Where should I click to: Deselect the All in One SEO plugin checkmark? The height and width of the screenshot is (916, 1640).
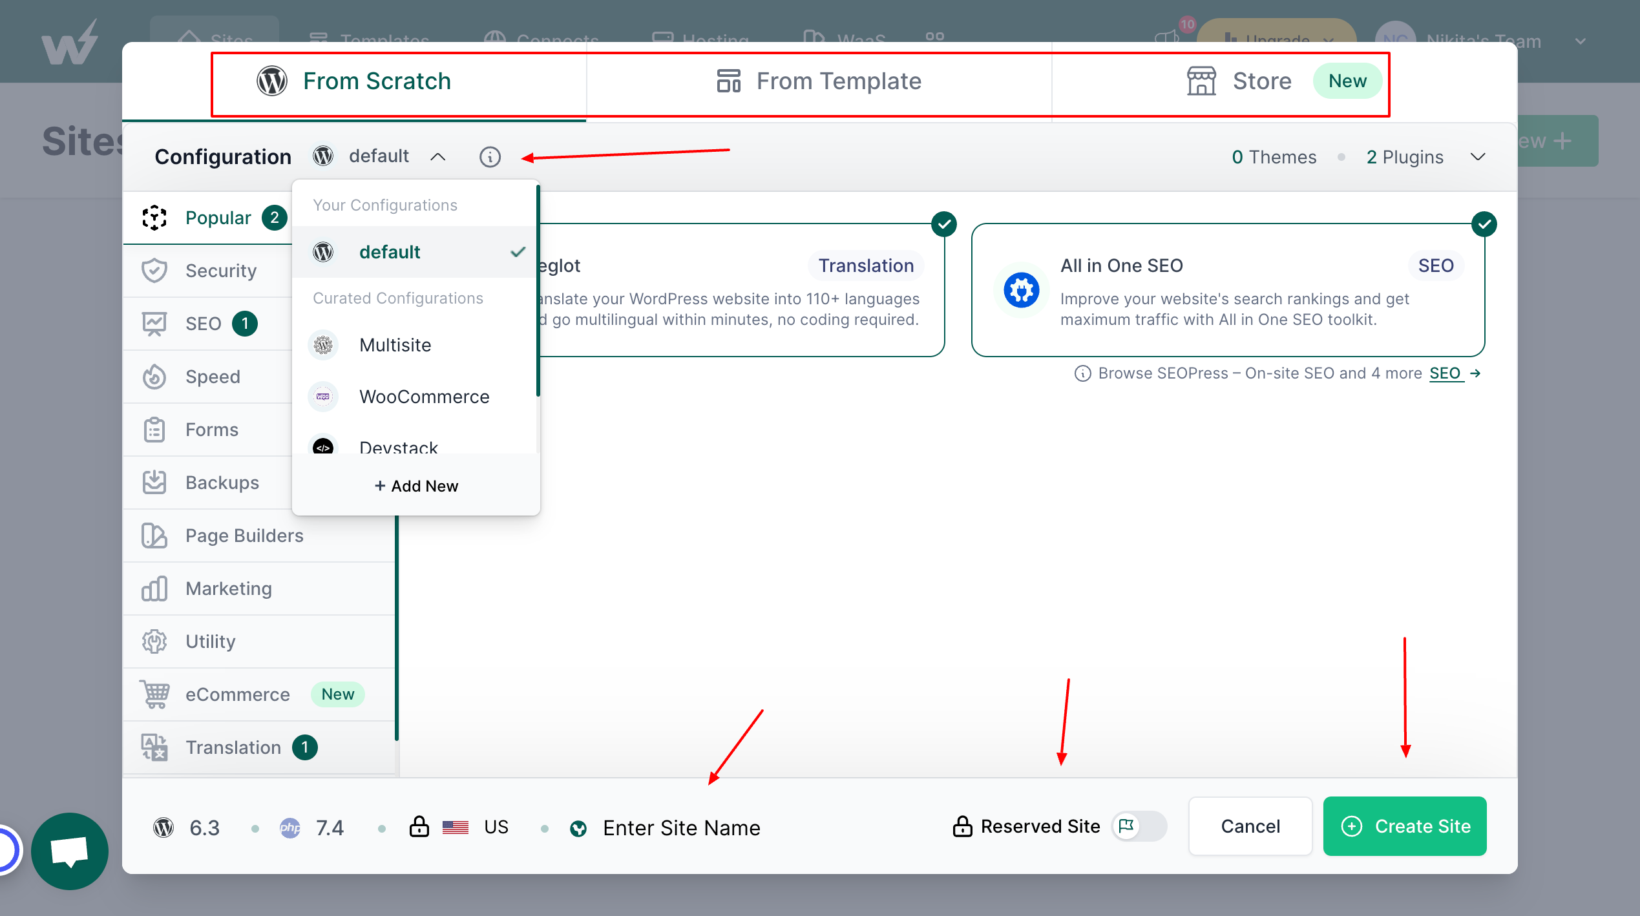click(x=1484, y=224)
